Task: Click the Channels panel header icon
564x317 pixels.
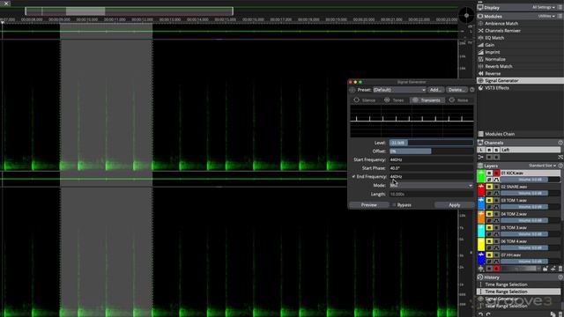Action: [480, 143]
